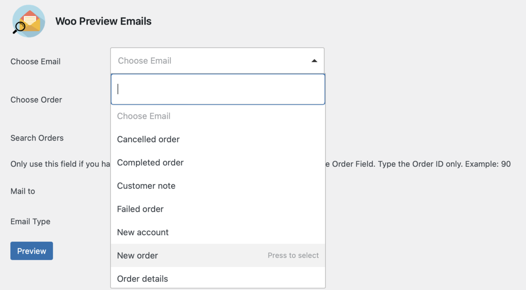Choose Order details email template
The height and width of the screenshot is (290, 526).
(142, 278)
